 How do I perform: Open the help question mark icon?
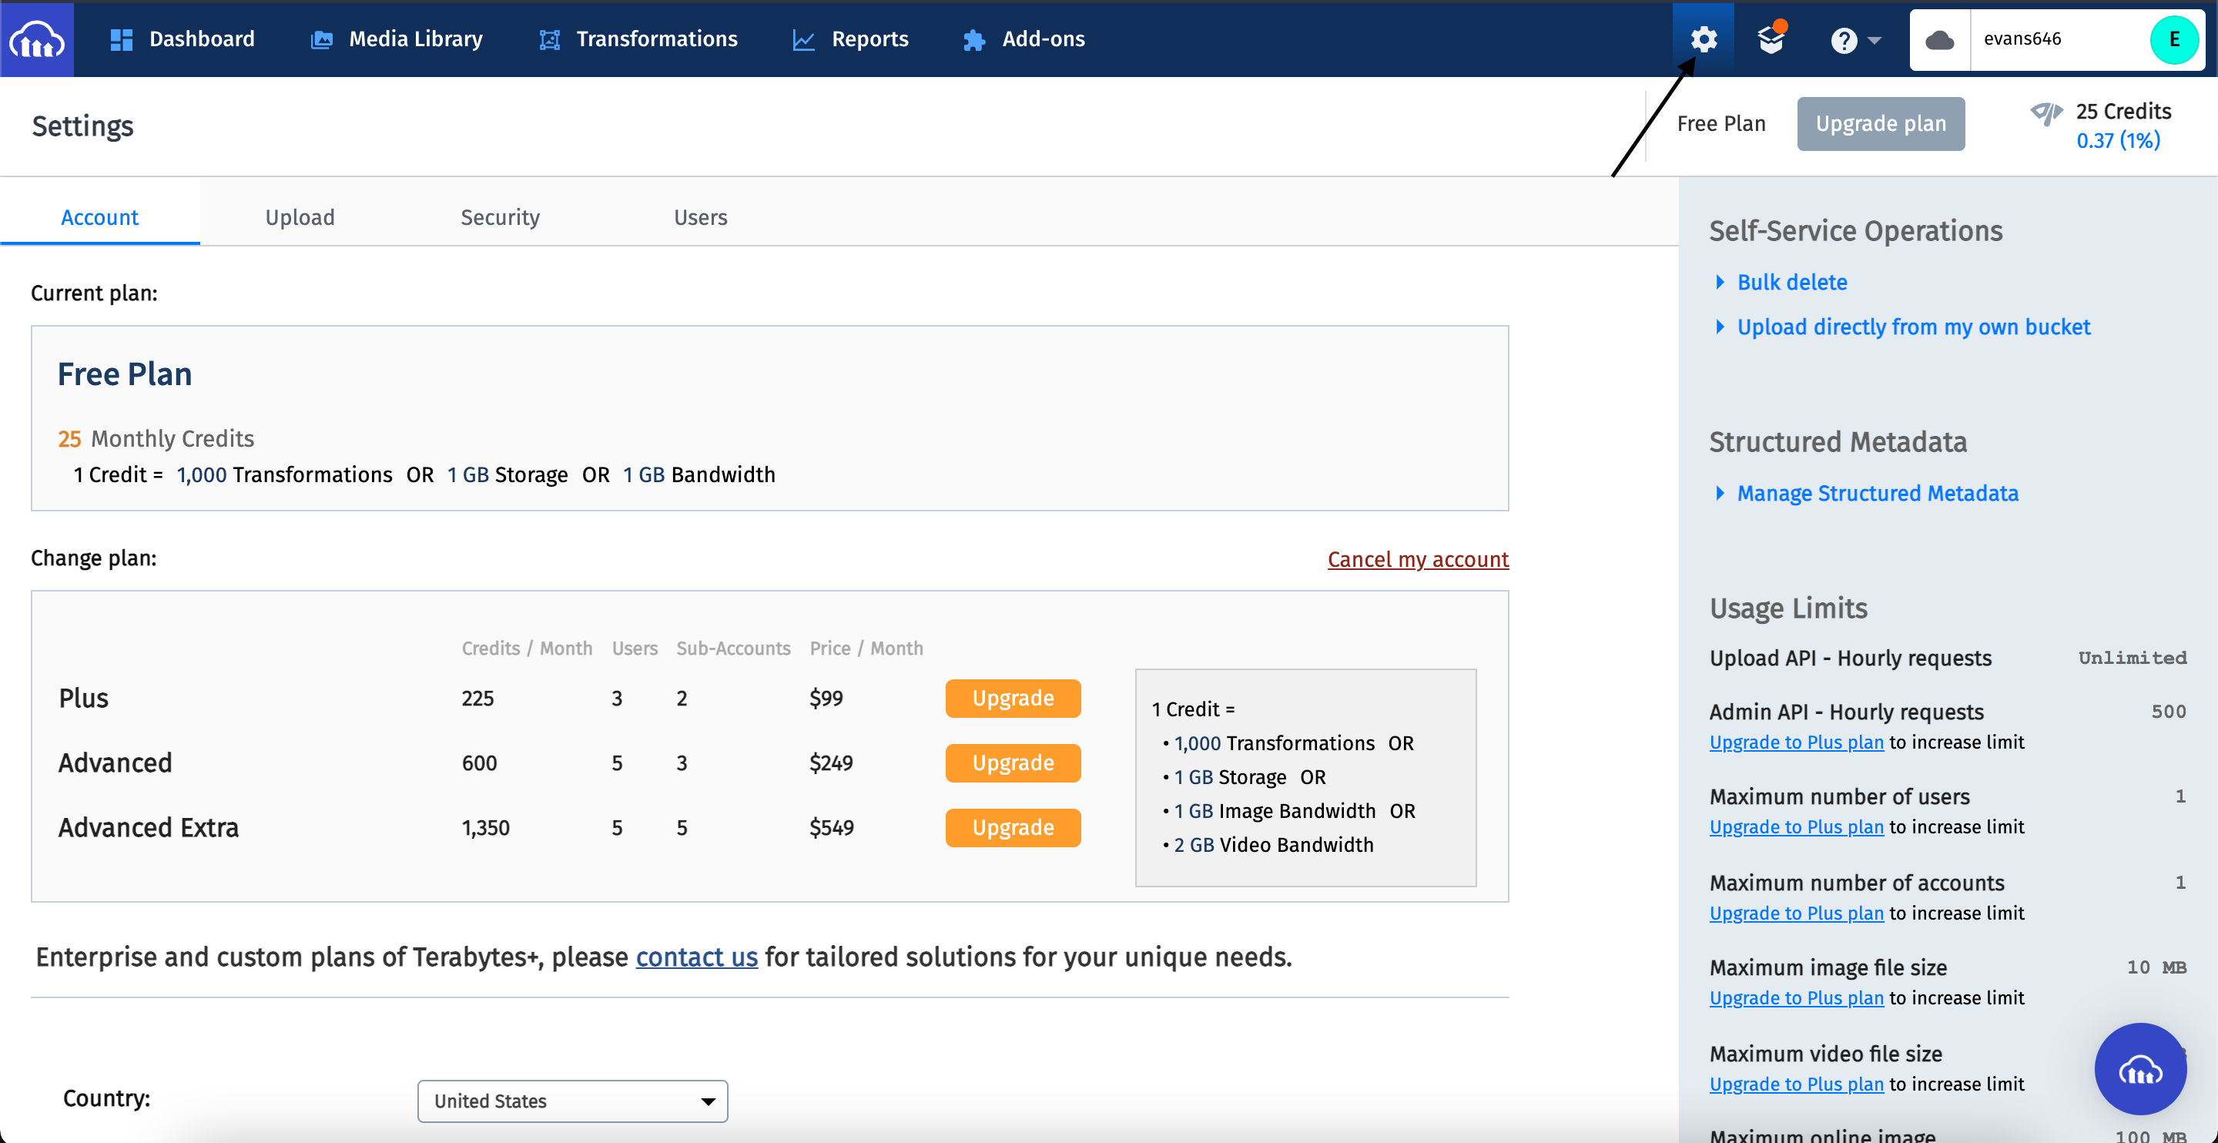click(x=1845, y=39)
